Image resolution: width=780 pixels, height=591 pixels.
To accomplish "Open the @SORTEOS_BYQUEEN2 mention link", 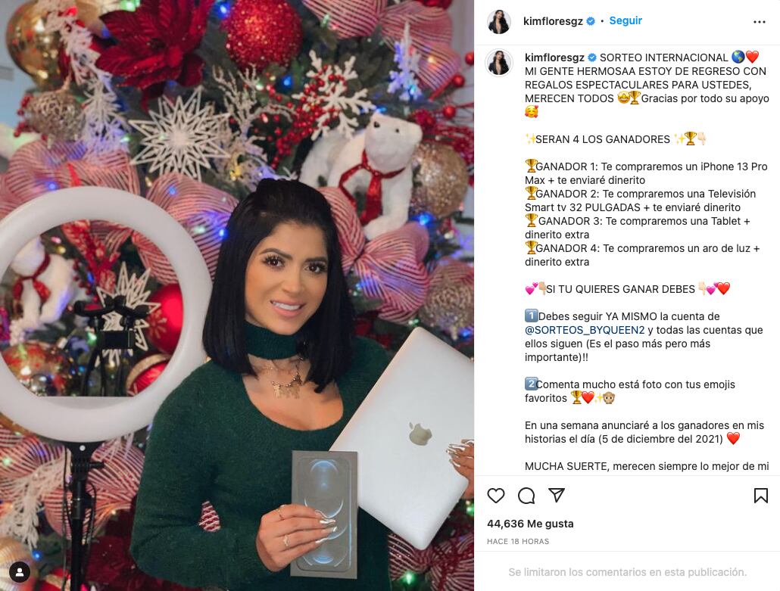I will coord(585,330).
